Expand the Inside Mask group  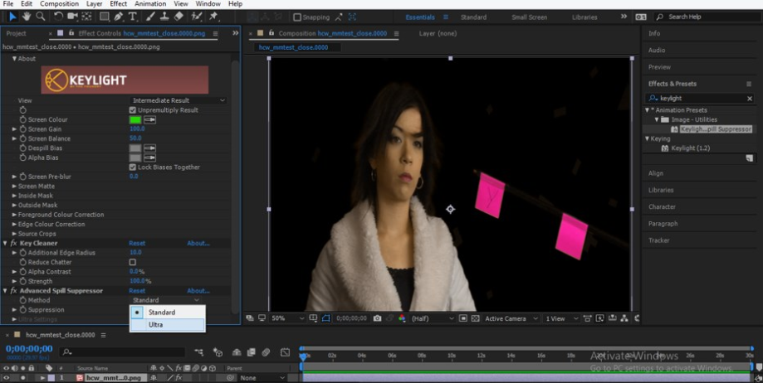[x=14, y=196]
